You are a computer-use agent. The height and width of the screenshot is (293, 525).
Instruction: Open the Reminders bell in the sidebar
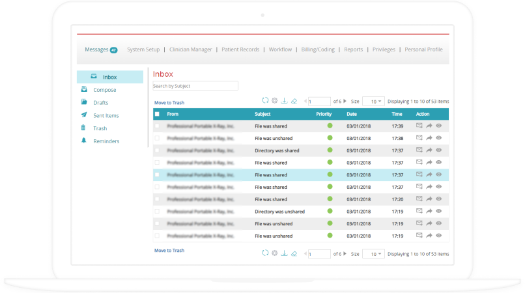(106, 141)
